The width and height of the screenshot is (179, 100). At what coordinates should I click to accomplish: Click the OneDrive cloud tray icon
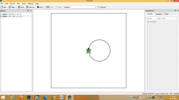(x=134, y=97)
